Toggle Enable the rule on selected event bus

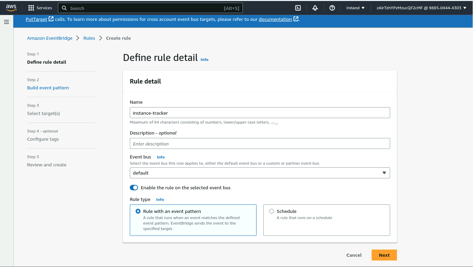click(134, 188)
